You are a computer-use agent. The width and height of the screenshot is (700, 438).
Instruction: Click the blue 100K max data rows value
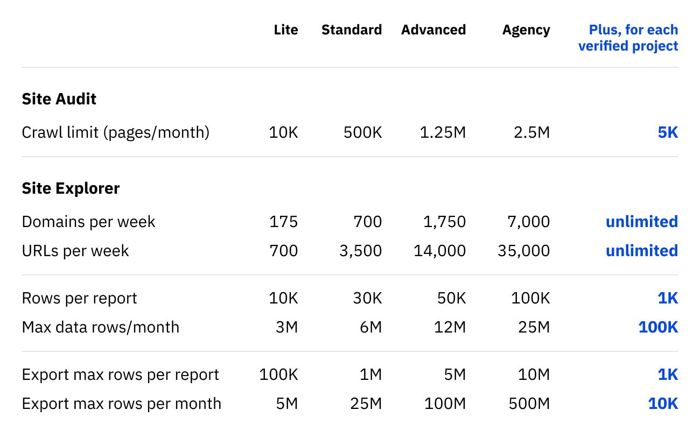[x=658, y=327]
